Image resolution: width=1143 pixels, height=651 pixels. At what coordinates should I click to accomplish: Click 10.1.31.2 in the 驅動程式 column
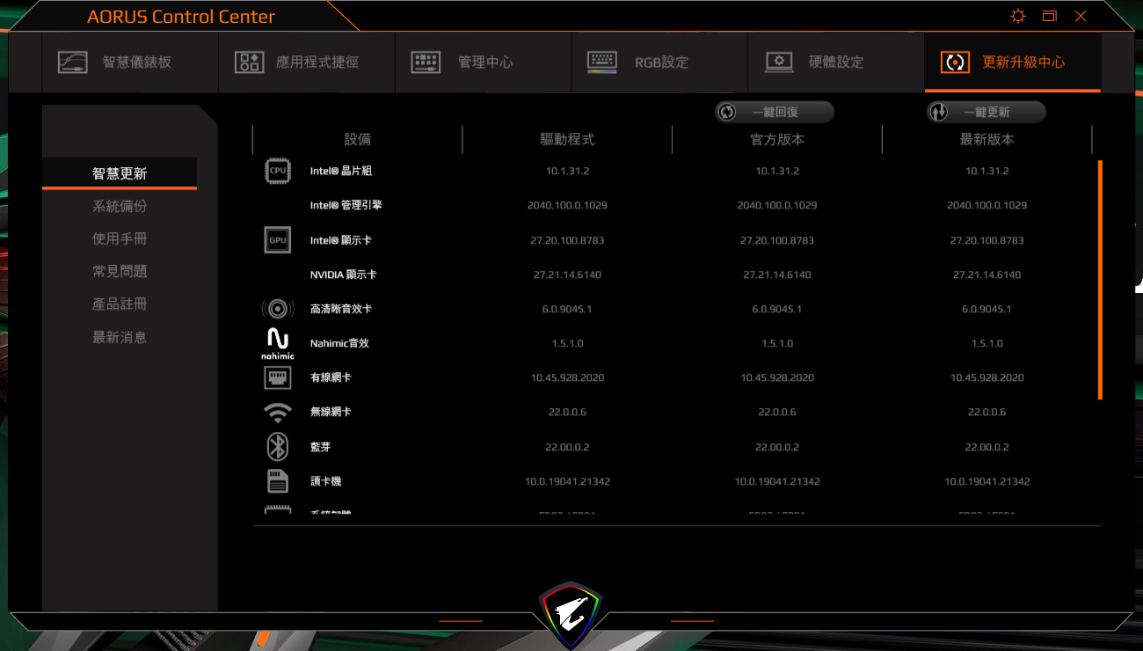[x=567, y=171]
